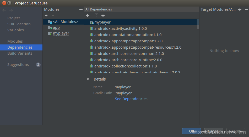Click the appcompat-resources library icon
The image size is (249, 137).
[91, 47]
